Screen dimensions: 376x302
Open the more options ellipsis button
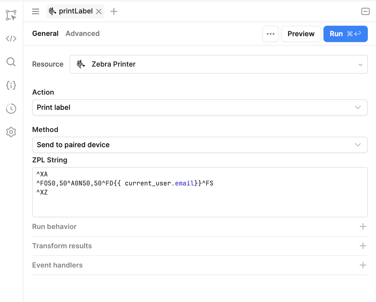tap(271, 34)
